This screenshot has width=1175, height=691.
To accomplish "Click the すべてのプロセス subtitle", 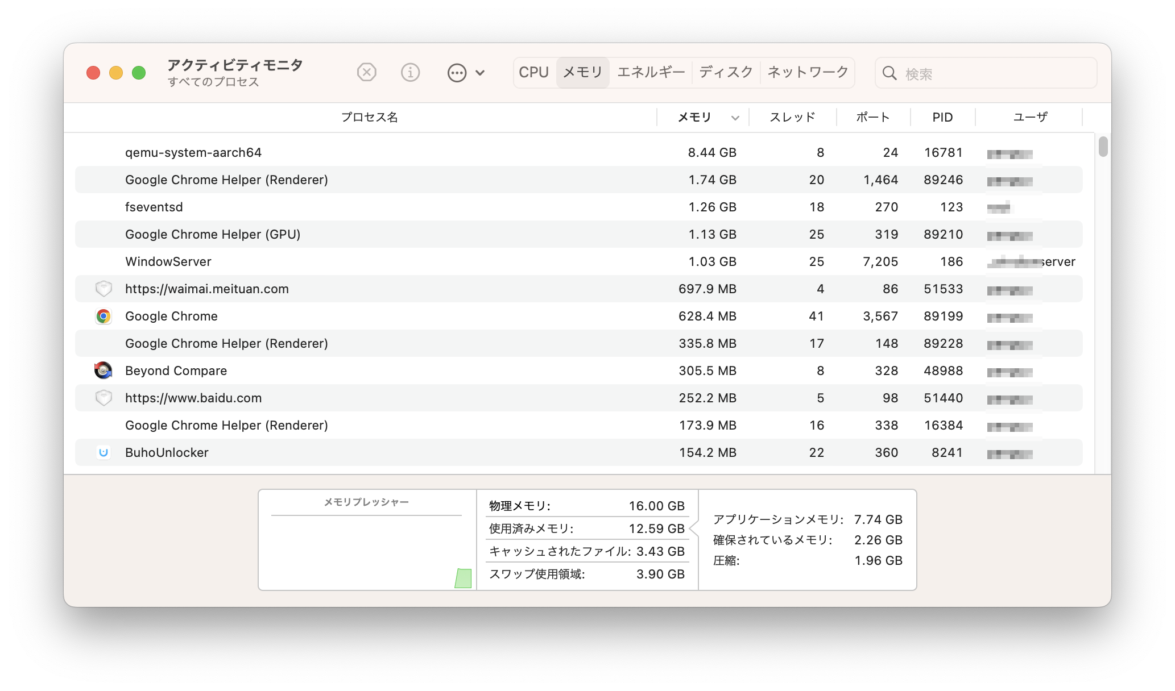I will 213,82.
